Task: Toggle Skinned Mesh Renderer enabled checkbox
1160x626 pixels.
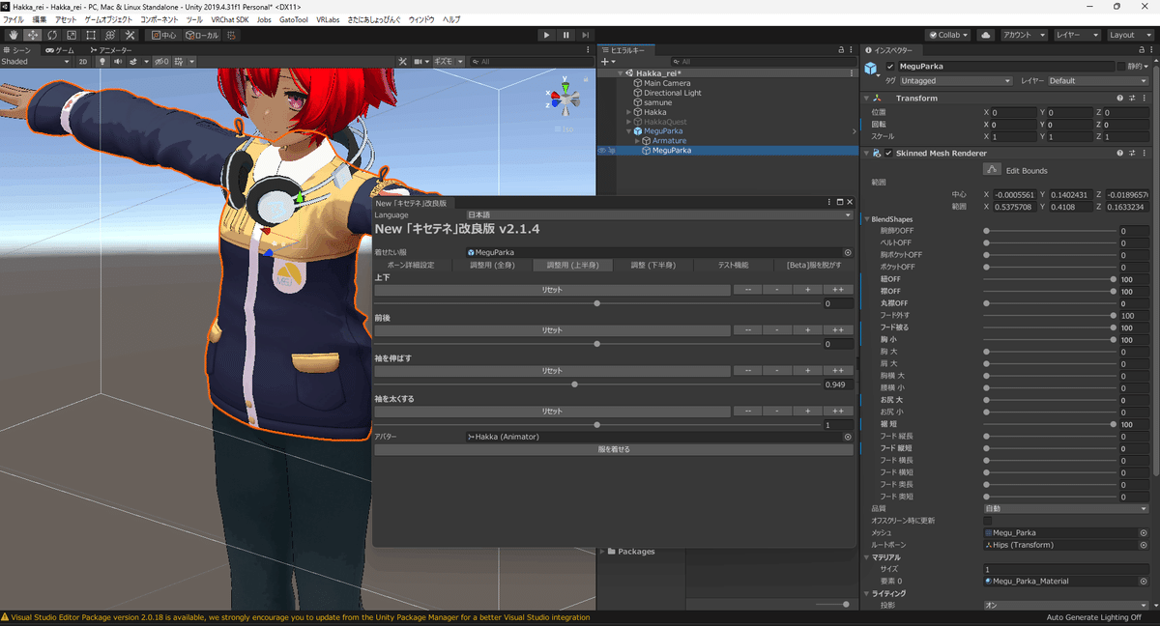Action: point(888,153)
